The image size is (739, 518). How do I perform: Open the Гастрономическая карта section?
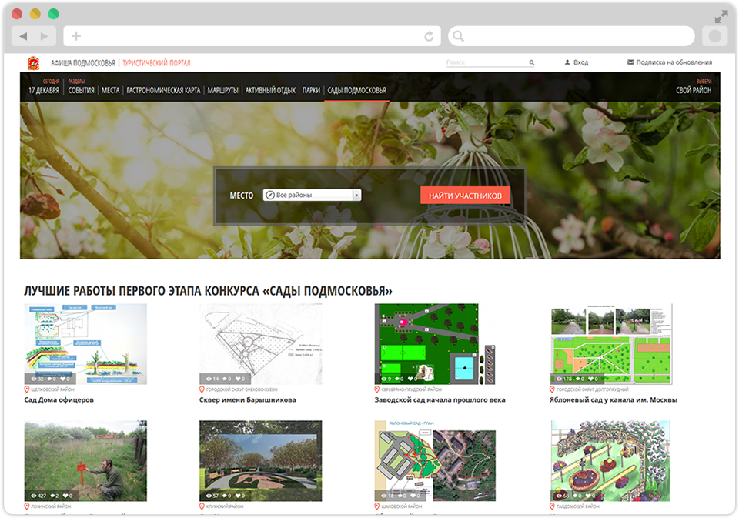click(163, 90)
